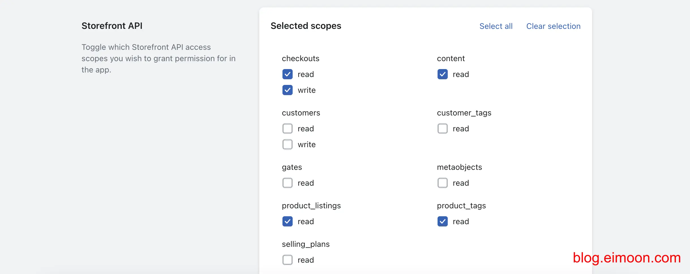The width and height of the screenshot is (690, 274).
Task: Check the customer_tags read checkbox
Action: pos(442,129)
